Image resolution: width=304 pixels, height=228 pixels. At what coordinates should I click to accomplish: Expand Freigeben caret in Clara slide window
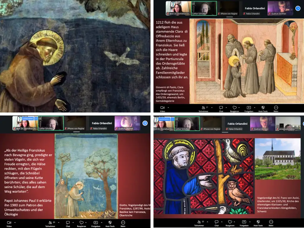click(254, 107)
